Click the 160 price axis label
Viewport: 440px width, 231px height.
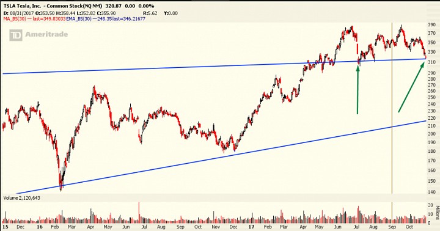click(431, 170)
